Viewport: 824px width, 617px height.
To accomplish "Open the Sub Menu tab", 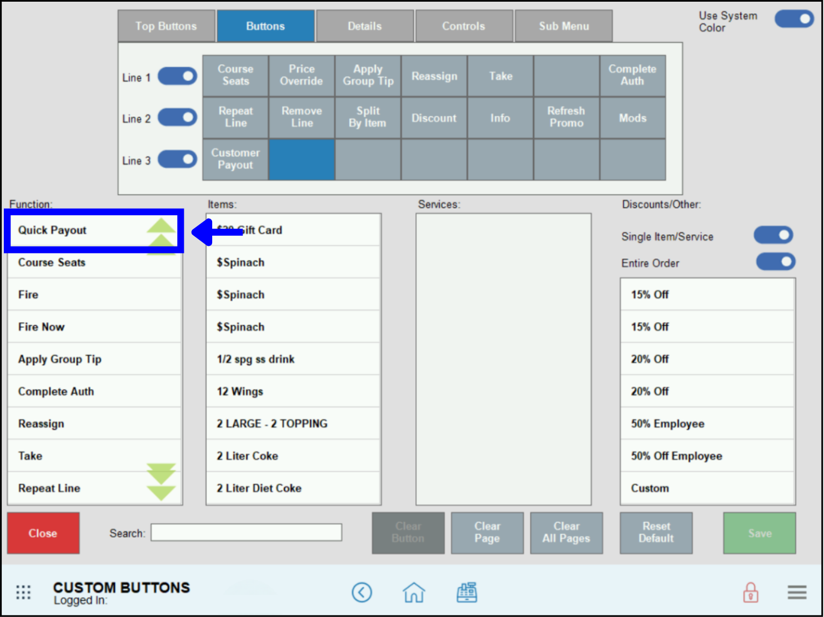I will (x=563, y=26).
